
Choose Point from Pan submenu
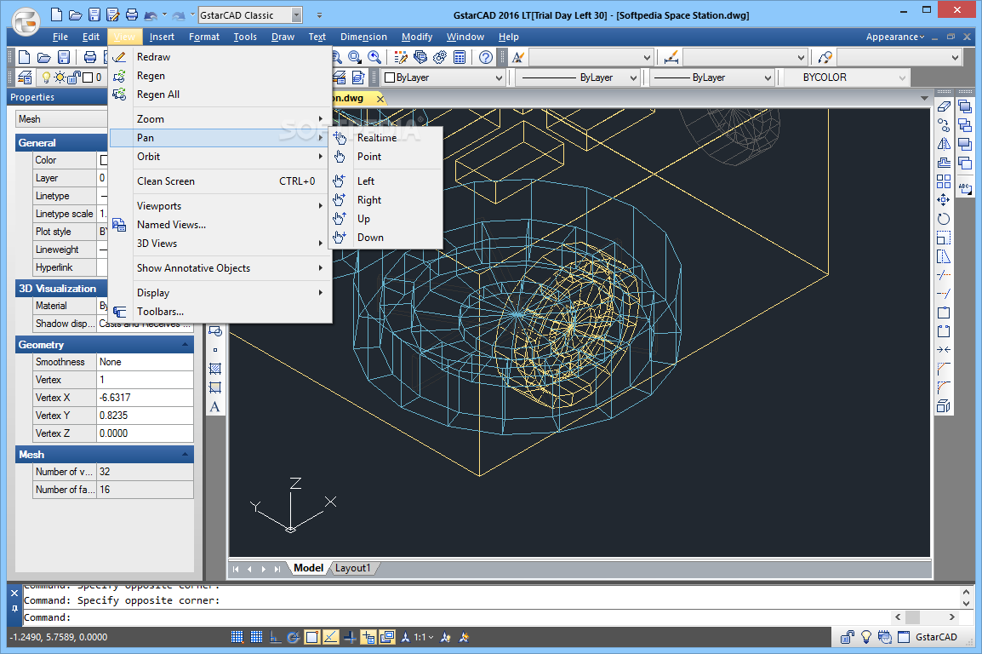point(385,157)
